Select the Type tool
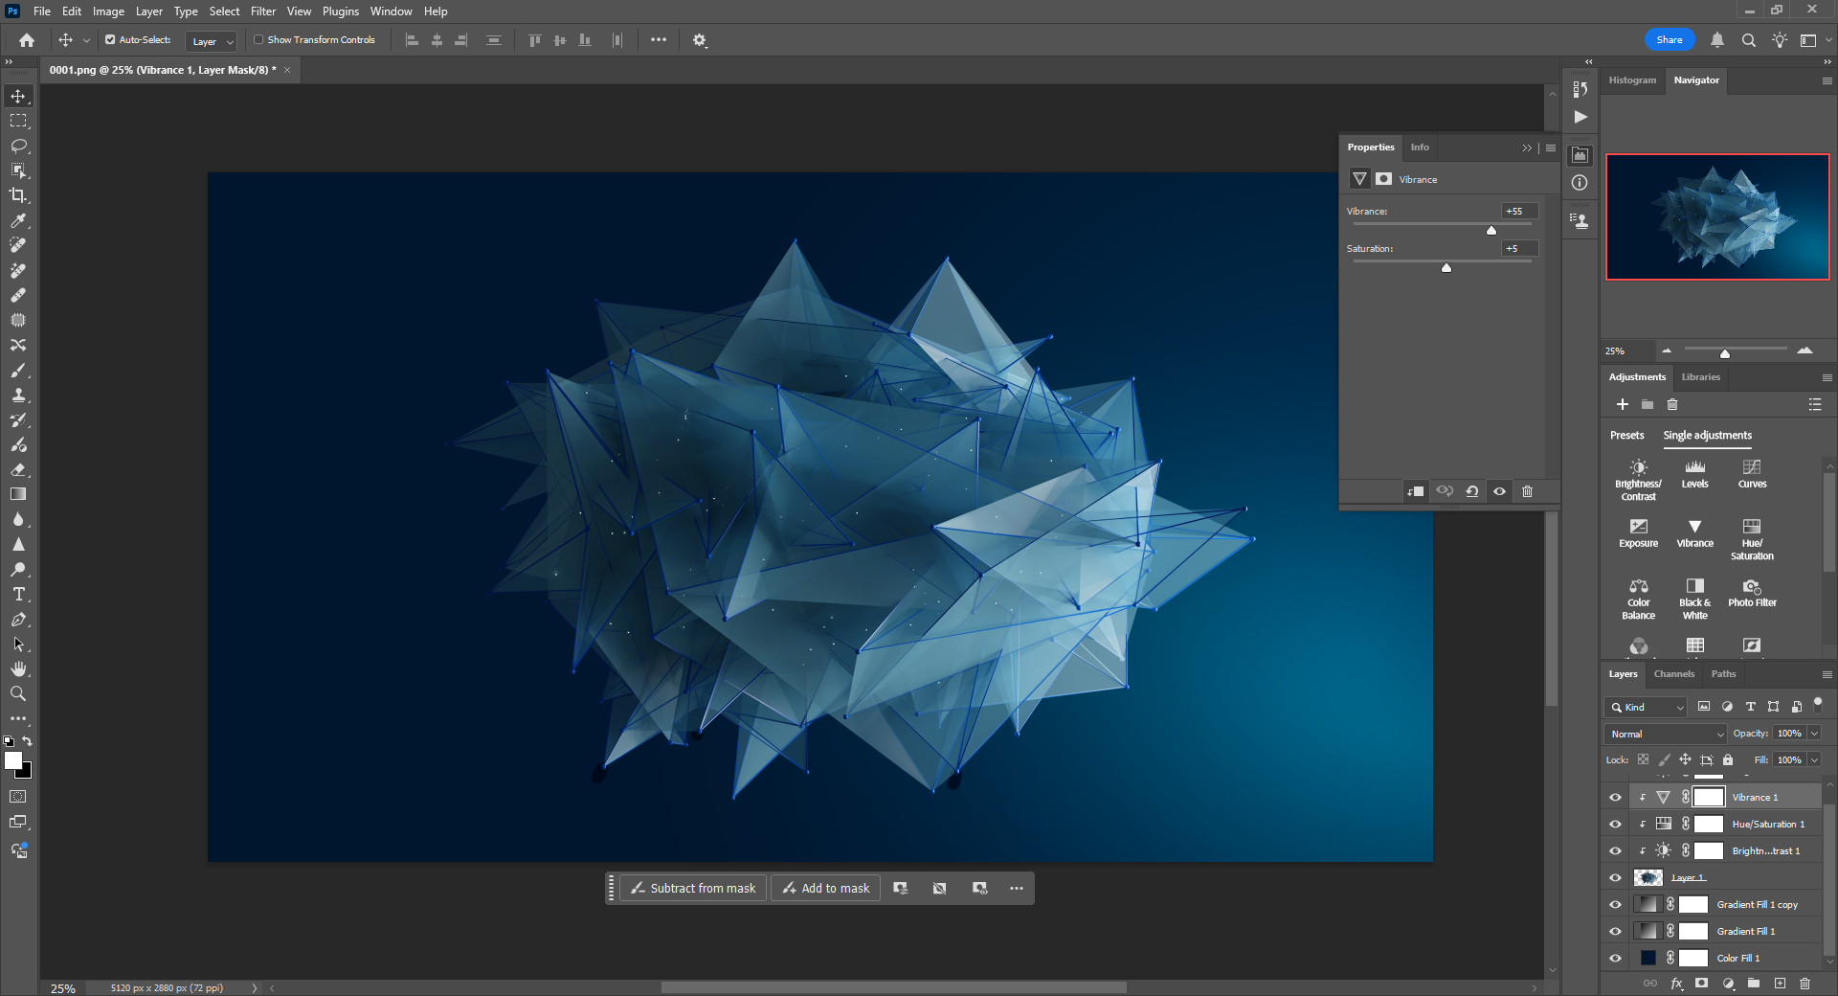This screenshot has width=1838, height=996. click(x=18, y=595)
